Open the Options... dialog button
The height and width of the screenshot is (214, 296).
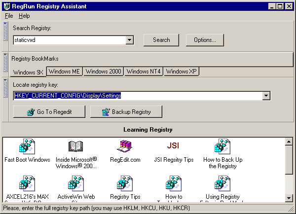click(205, 40)
